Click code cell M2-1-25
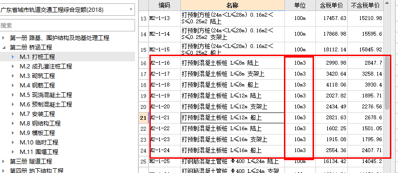This screenshot has height=173, width=398. pyautogui.click(x=165, y=161)
